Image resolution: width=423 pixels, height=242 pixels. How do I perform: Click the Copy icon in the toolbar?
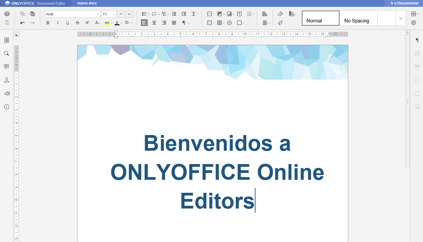point(23,14)
